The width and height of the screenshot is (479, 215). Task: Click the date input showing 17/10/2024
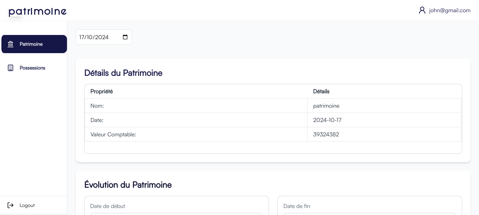click(x=98, y=37)
